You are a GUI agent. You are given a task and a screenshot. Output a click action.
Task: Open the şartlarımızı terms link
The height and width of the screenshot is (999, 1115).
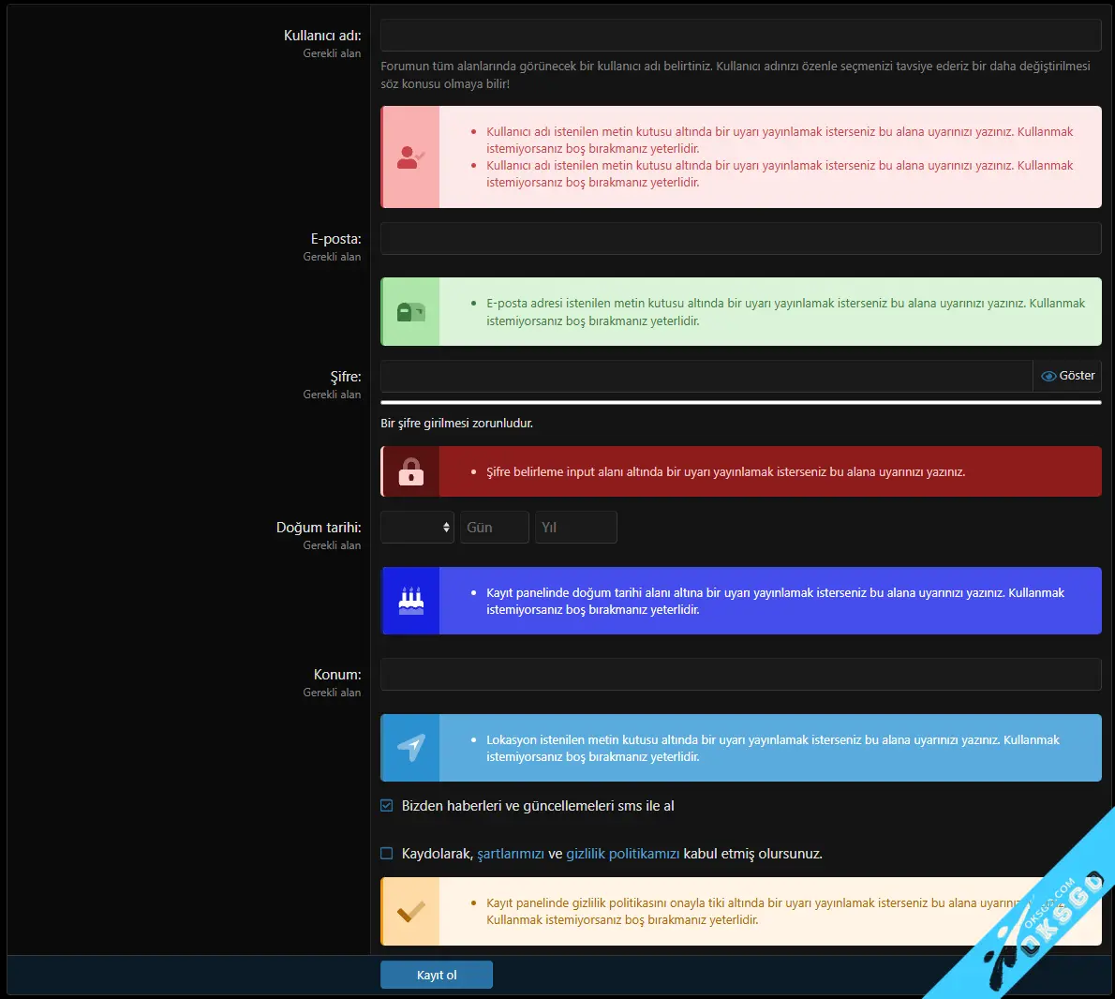tap(511, 854)
